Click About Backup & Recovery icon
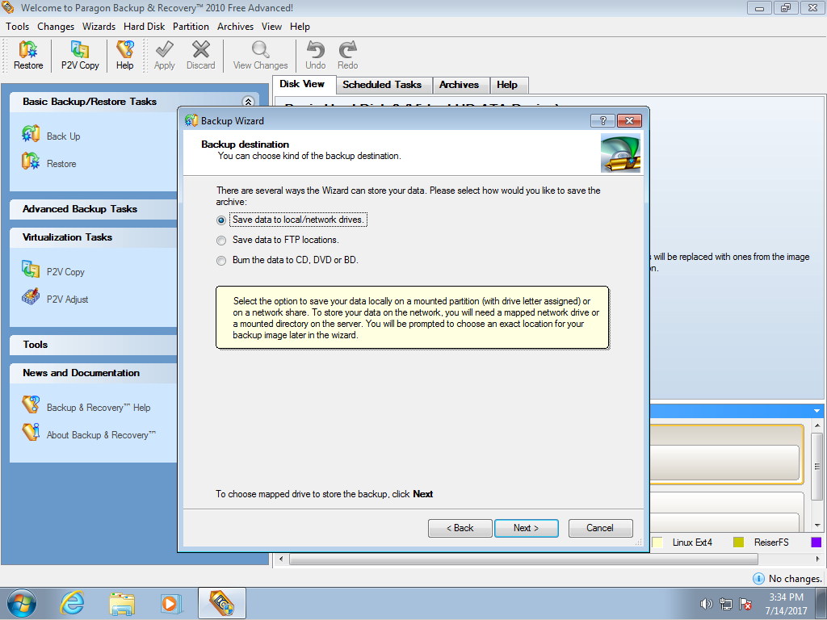This screenshot has height=620, width=827. tap(31, 434)
